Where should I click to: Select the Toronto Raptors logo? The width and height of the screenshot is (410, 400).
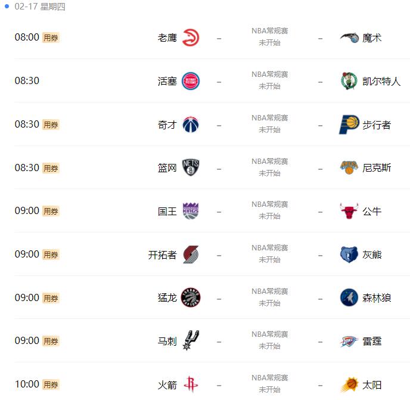(x=191, y=297)
